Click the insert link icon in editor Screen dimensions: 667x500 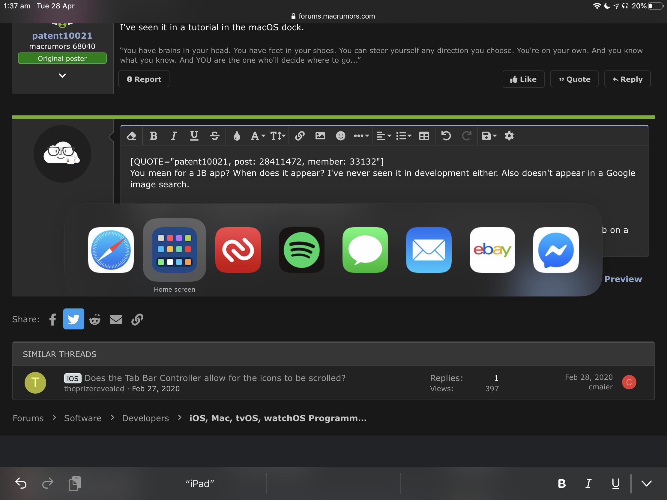click(x=299, y=136)
